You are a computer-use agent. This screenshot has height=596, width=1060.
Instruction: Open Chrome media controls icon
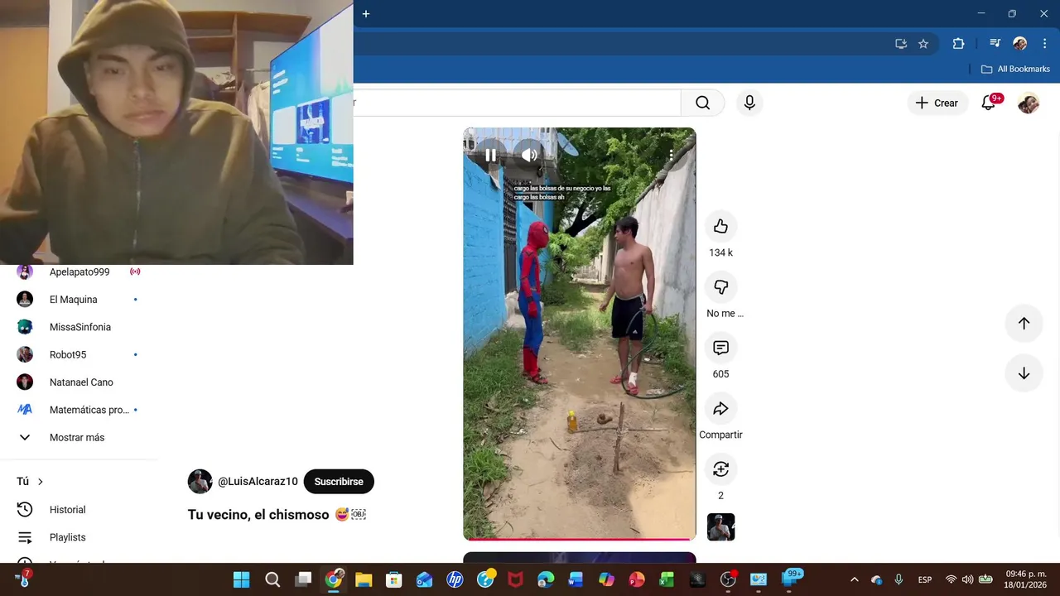(x=995, y=44)
